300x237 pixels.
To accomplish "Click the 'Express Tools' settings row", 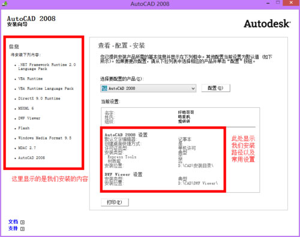I will 122,157.
